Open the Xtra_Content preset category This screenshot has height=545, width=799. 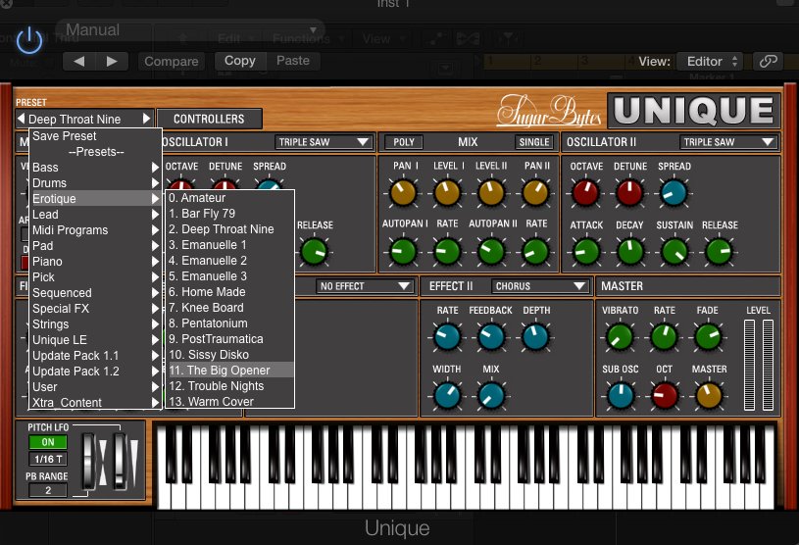(95, 403)
